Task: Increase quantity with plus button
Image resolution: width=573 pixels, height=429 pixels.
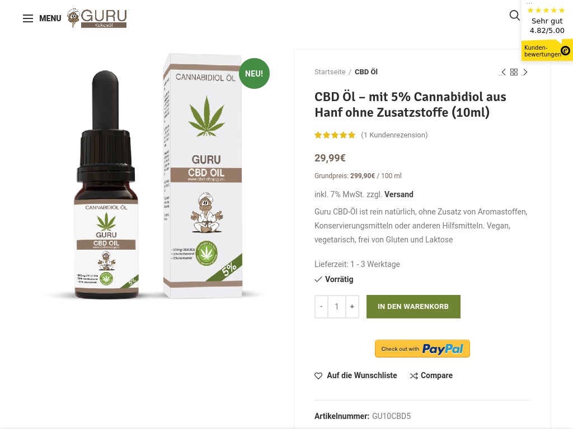Action: pyautogui.click(x=352, y=307)
